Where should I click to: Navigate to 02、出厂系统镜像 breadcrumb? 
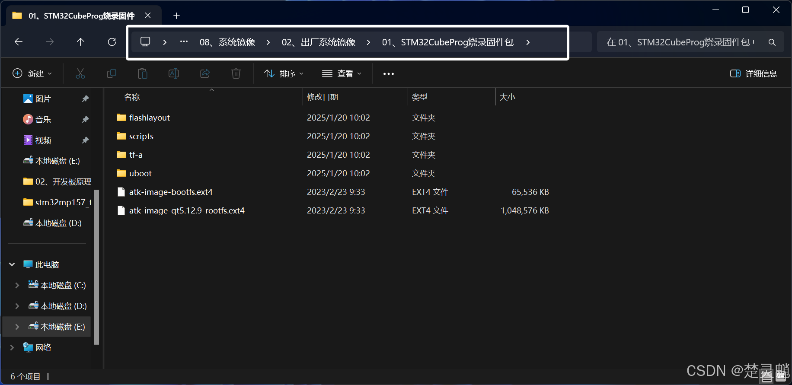point(319,42)
